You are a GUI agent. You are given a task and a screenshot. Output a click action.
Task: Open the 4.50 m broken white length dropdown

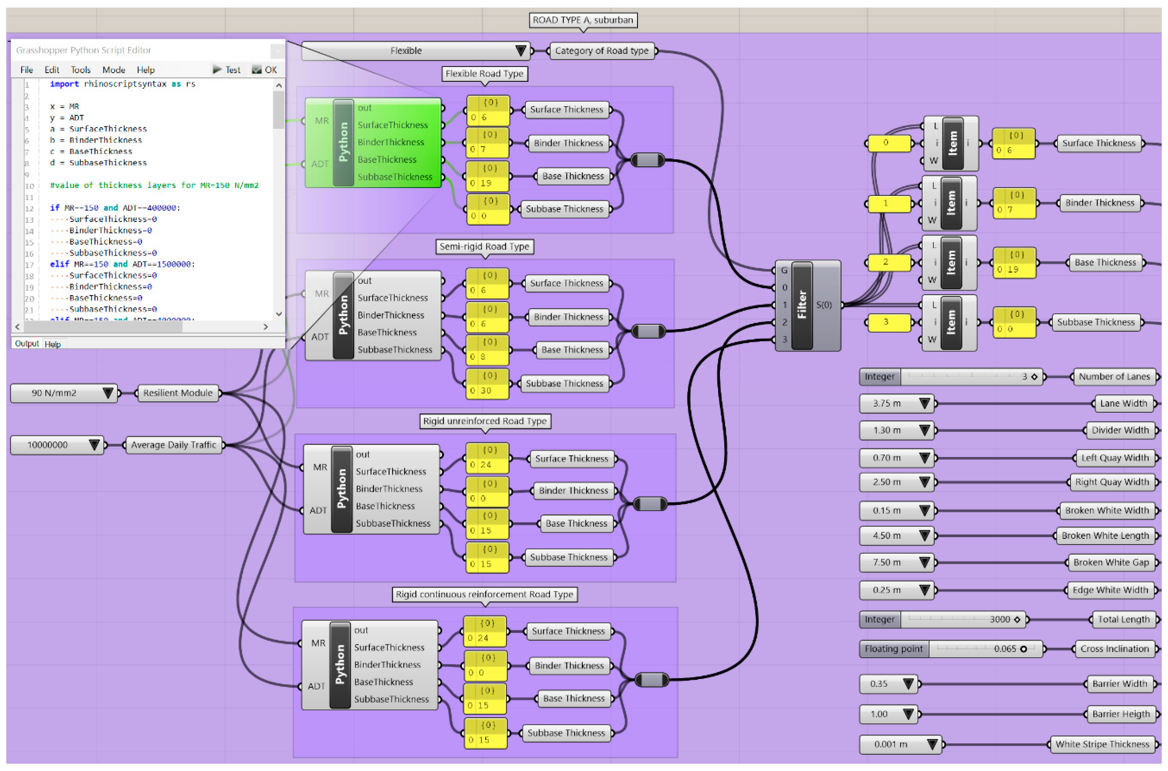(896, 536)
